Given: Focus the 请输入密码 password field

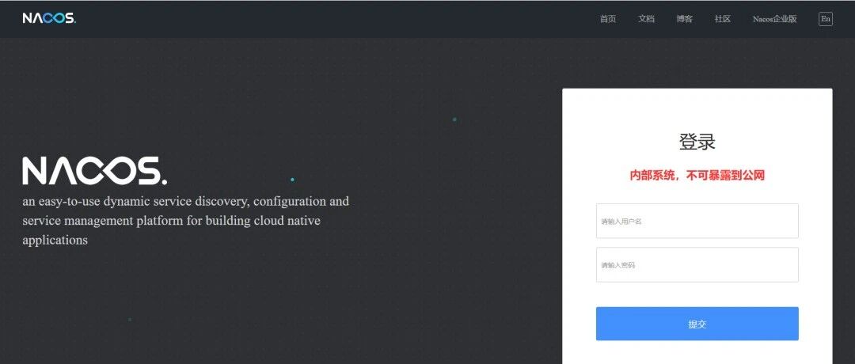Looking at the screenshot, I should click(697, 265).
